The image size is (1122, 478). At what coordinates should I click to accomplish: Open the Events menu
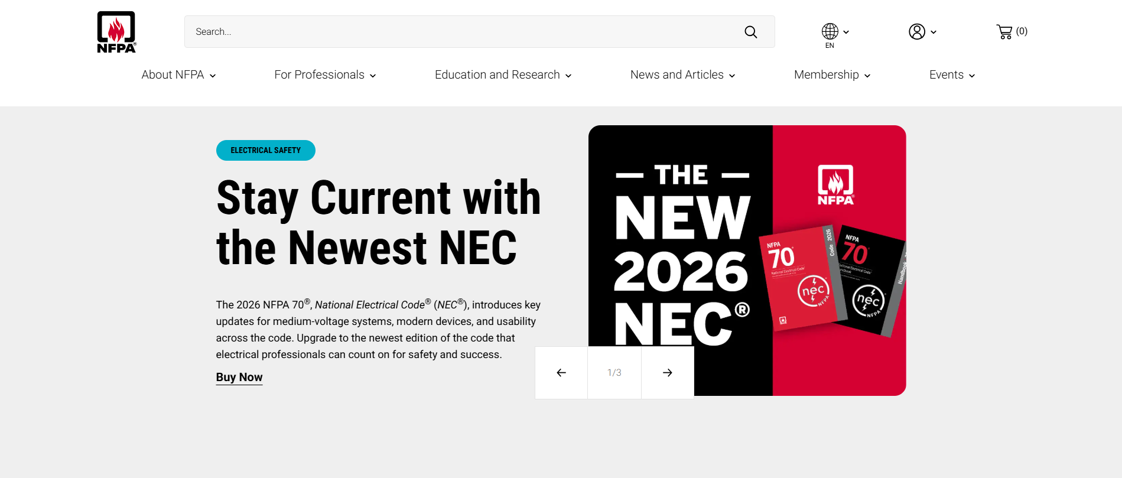coord(952,75)
